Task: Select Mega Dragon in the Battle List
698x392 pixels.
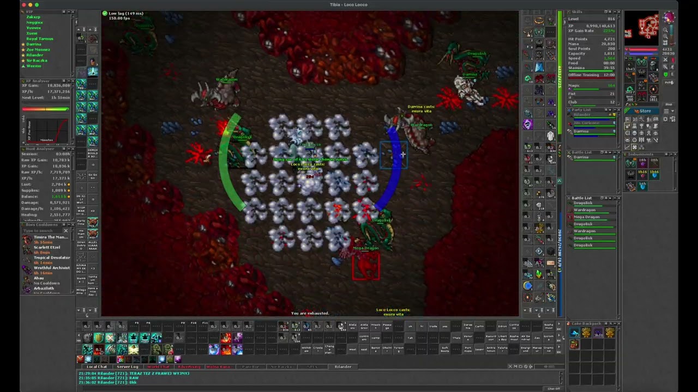Action: click(592, 217)
